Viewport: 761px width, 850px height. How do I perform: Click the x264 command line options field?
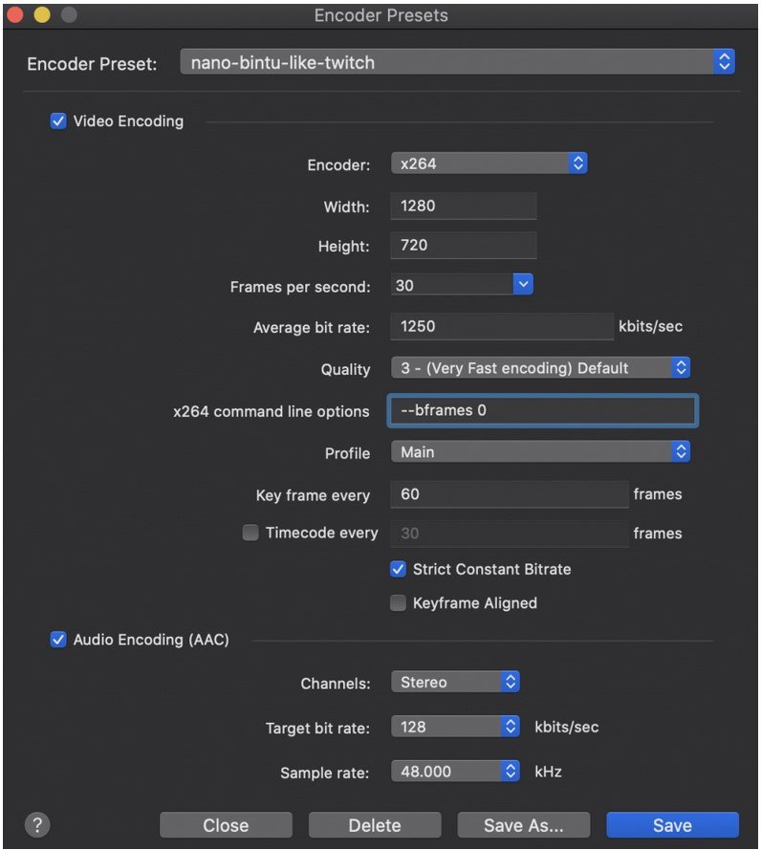pyautogui.click(x=541, y=410)
